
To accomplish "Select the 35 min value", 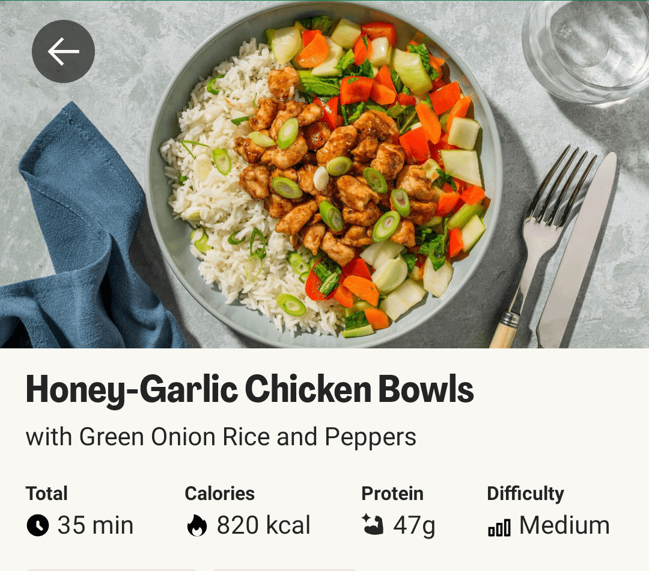I will pos(95,525).
